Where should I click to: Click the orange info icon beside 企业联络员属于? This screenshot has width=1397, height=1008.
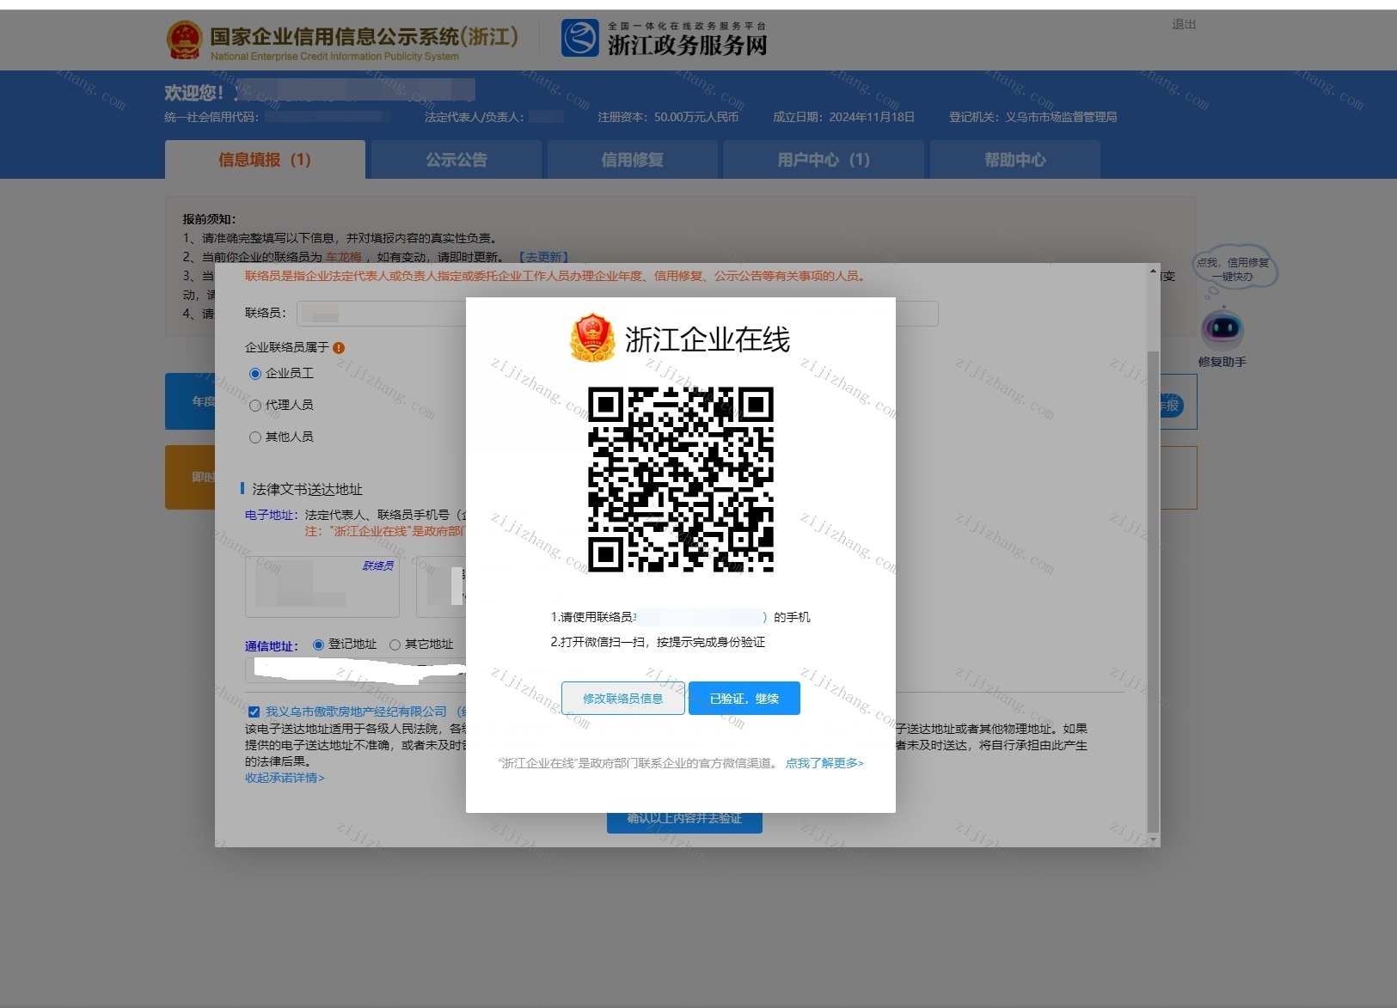[x=339, y=348]
